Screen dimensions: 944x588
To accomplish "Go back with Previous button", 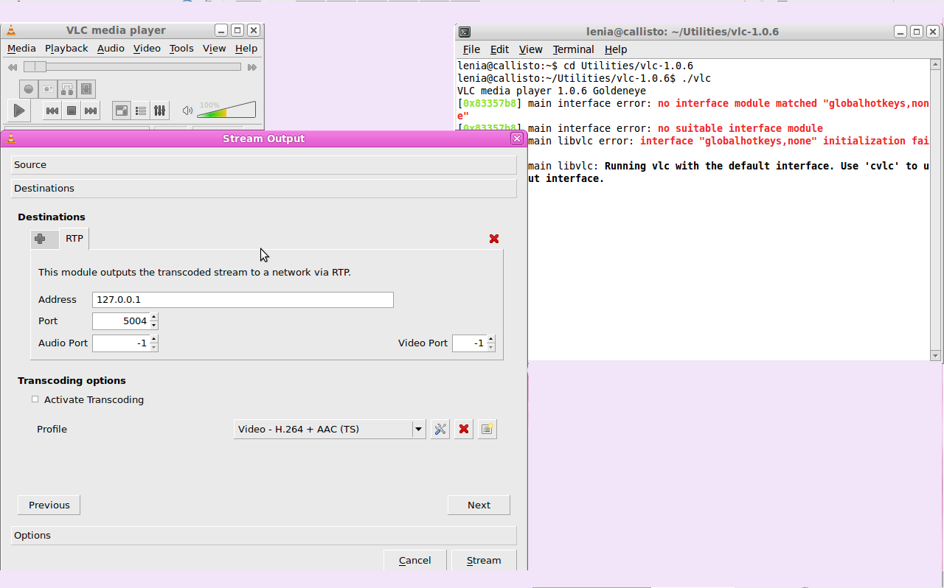I will (49, 505).
